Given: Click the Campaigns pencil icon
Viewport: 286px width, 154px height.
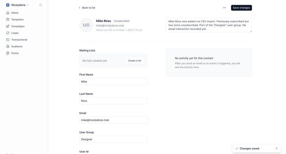Looking at the screenshot, I should coord(8,26).
